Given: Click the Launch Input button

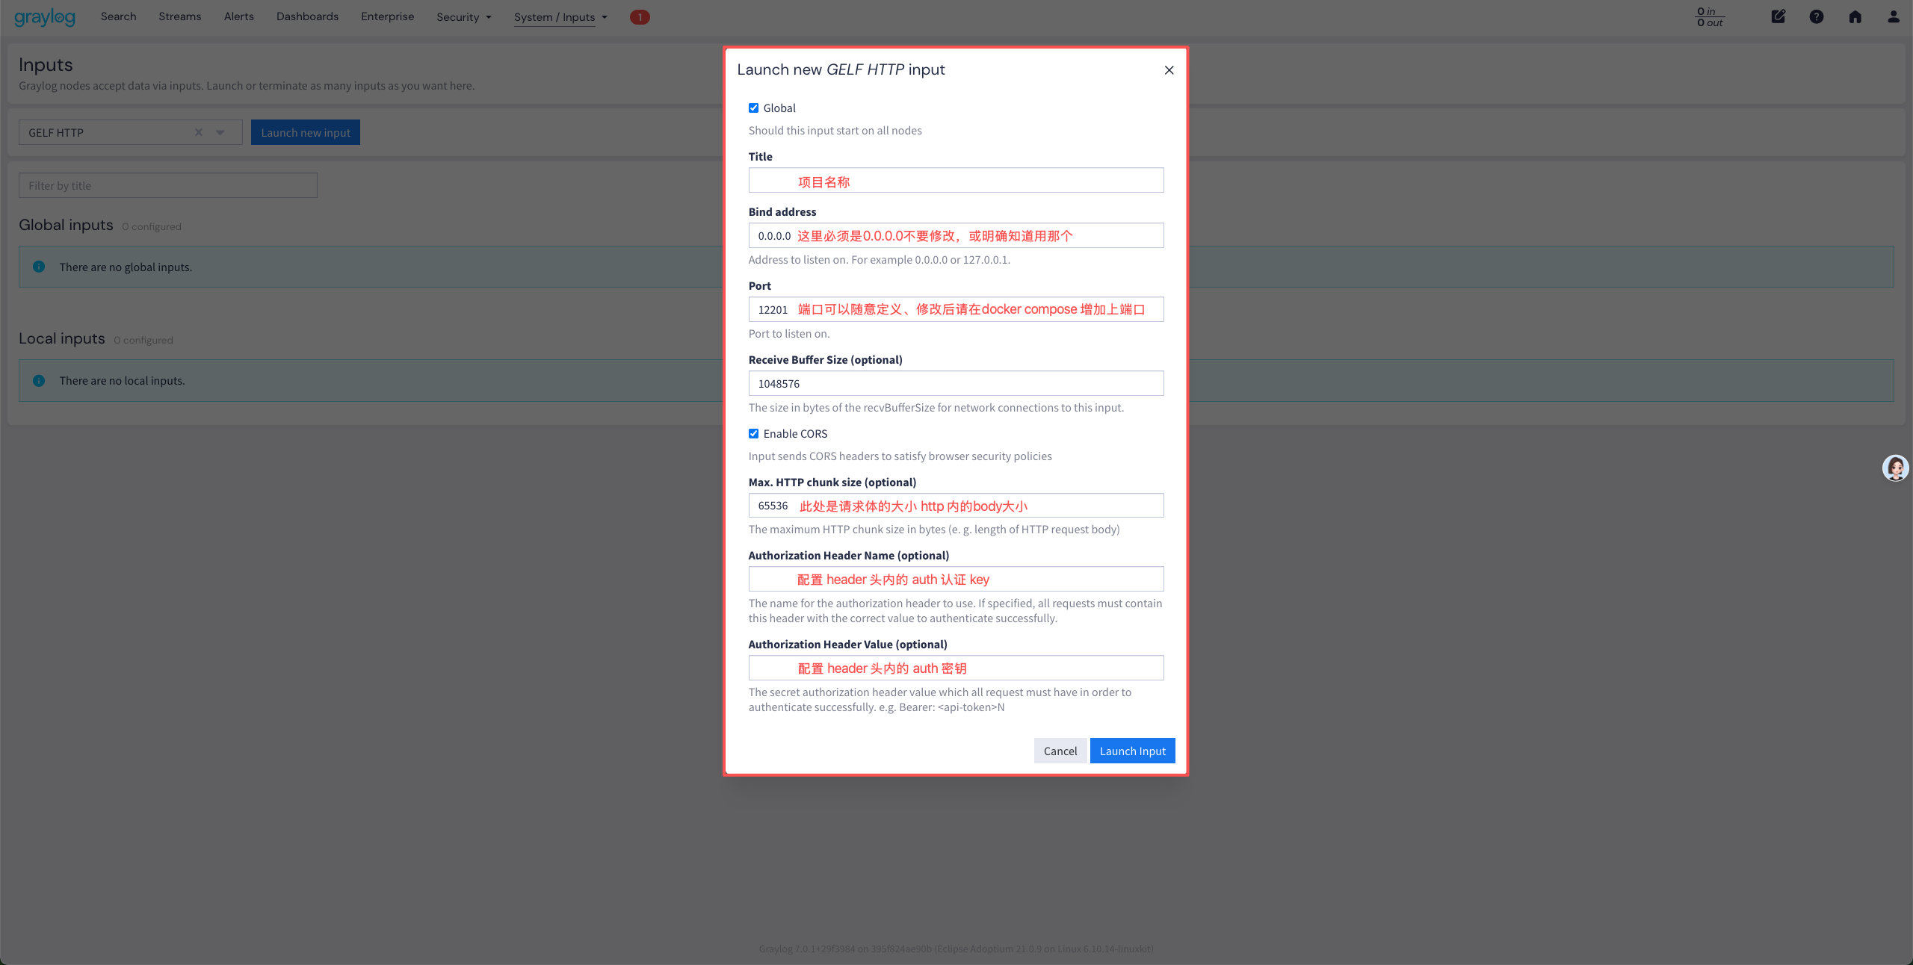Looking at the screenshot, I should tap(1131, 751).
